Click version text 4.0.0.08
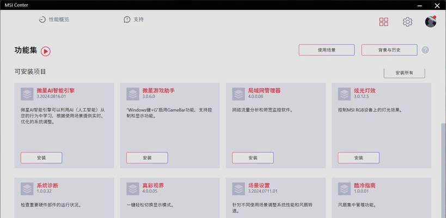Viewport: 446px width, 218px height. (256, 96)
